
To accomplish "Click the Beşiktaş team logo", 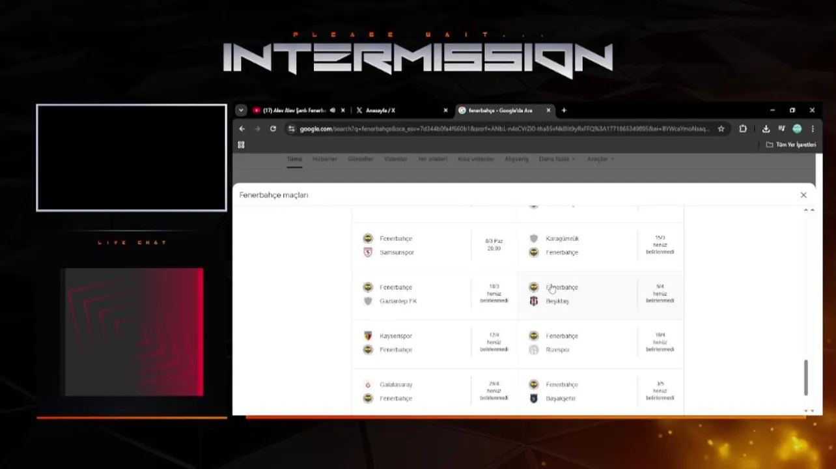I will 534,301.
